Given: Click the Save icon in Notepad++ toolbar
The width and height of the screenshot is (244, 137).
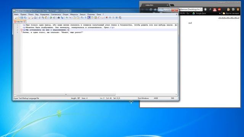Looking at the screenshot, I should point(22,18).
